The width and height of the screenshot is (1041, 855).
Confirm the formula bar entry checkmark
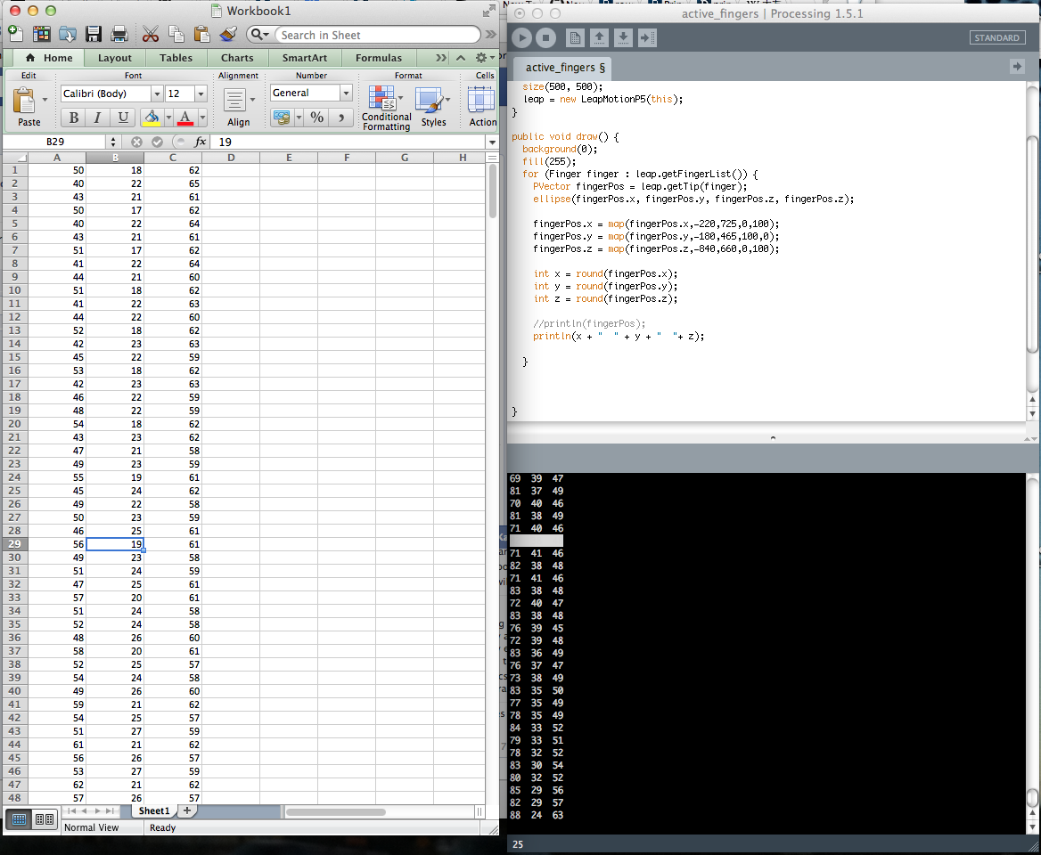point(158,142)
